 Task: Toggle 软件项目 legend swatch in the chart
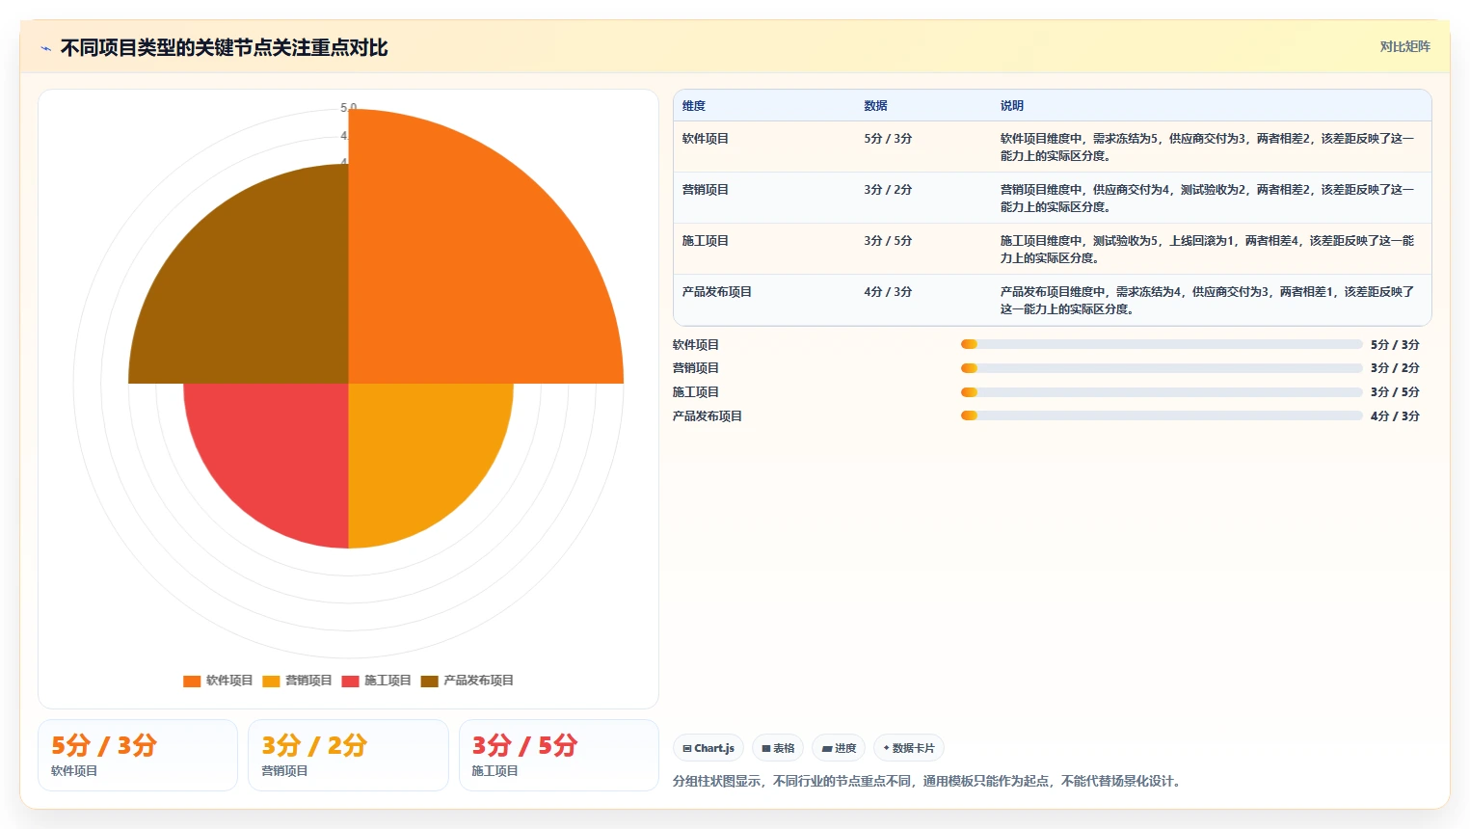[192, 681]
